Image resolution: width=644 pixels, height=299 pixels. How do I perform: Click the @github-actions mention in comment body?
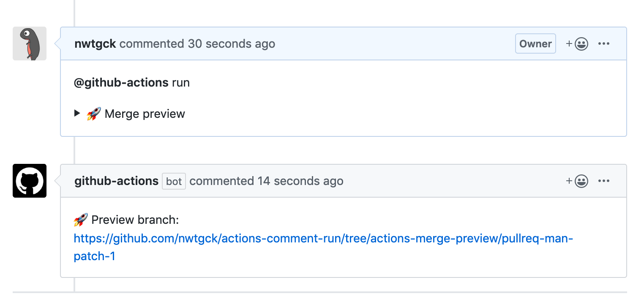coord(121,83)
